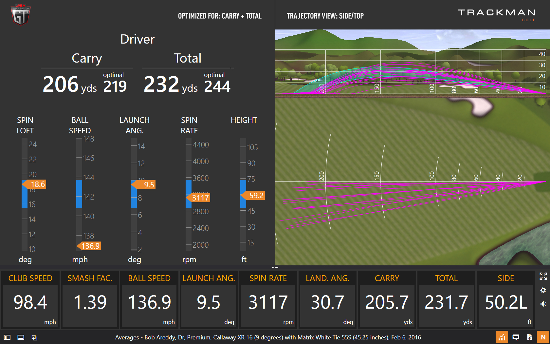Screen dimensions: 550x344
Task: Select the SIDE data tile
Action: tap(506, 299)
